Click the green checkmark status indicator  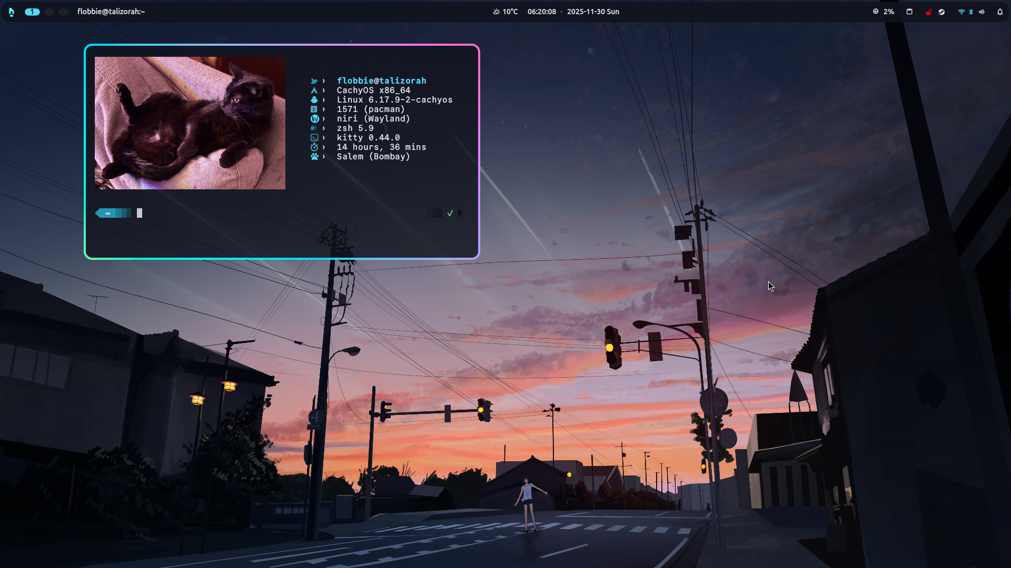point(450,213)
